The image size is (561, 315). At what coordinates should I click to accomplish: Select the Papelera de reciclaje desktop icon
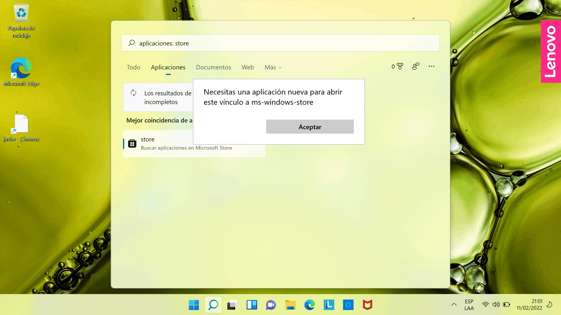click(21, 20)
